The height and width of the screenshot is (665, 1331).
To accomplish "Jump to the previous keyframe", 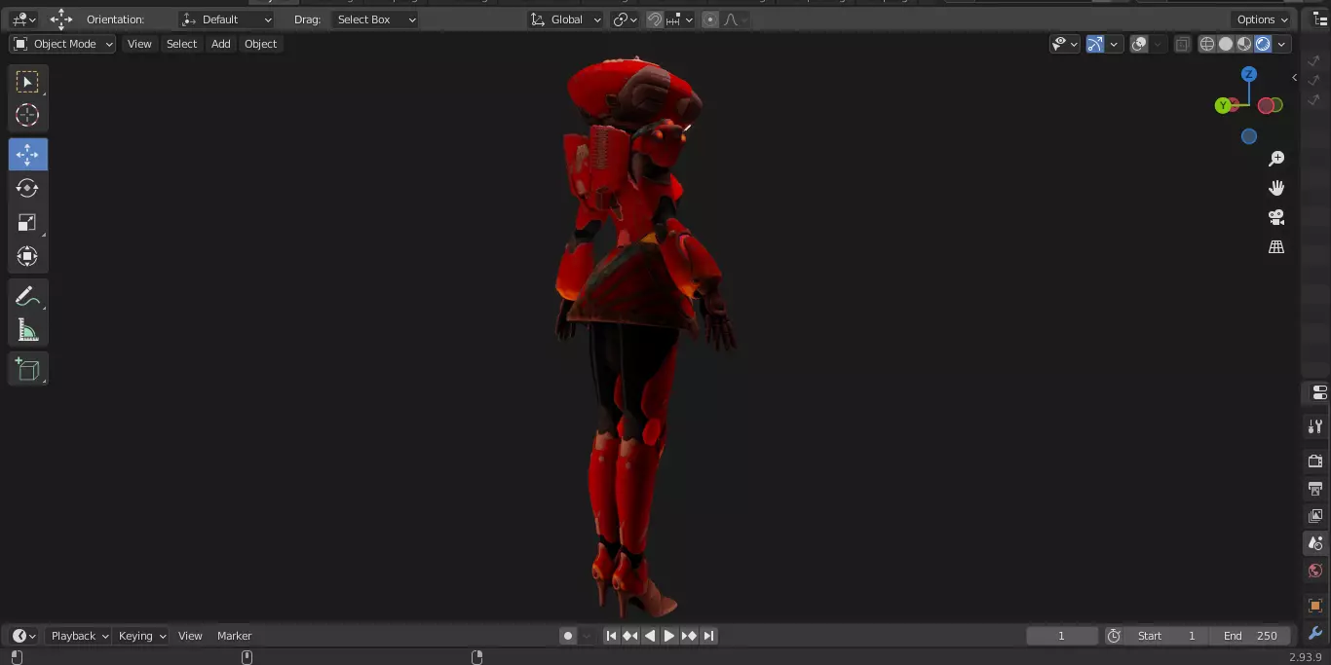I will (x=630, y=636).
